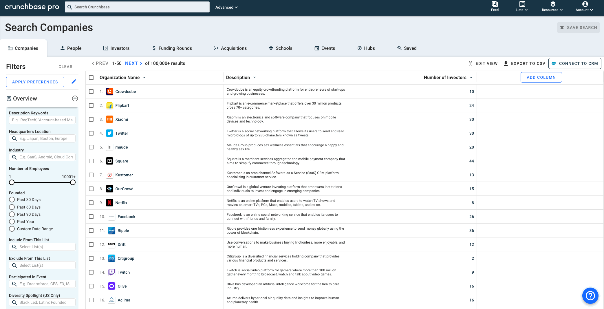The width and height of the screenshot is (604, 309).
Task: Click the Drift company logo
Action: pyautogui.click(x=111, y=244)
